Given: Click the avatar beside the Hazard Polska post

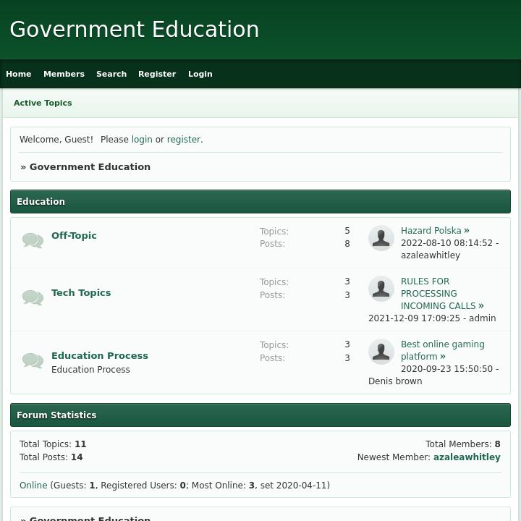Looking at the screenshot, I should pos(381,238).
